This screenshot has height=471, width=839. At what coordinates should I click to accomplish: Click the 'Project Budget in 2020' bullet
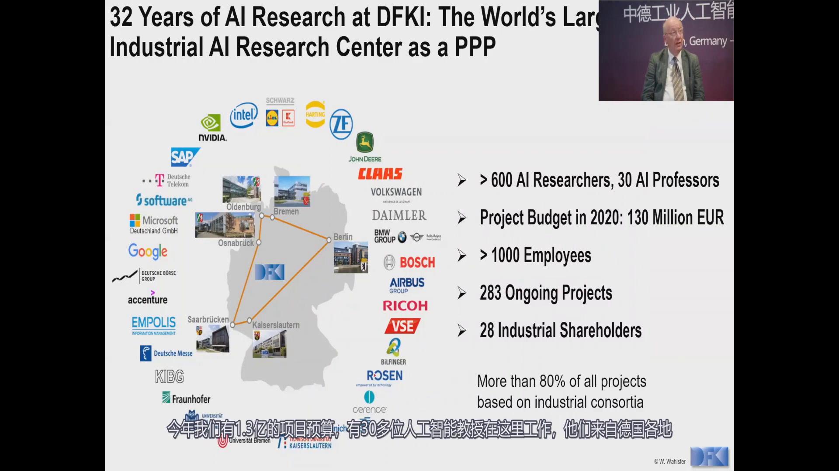click(x=602, y=218)
